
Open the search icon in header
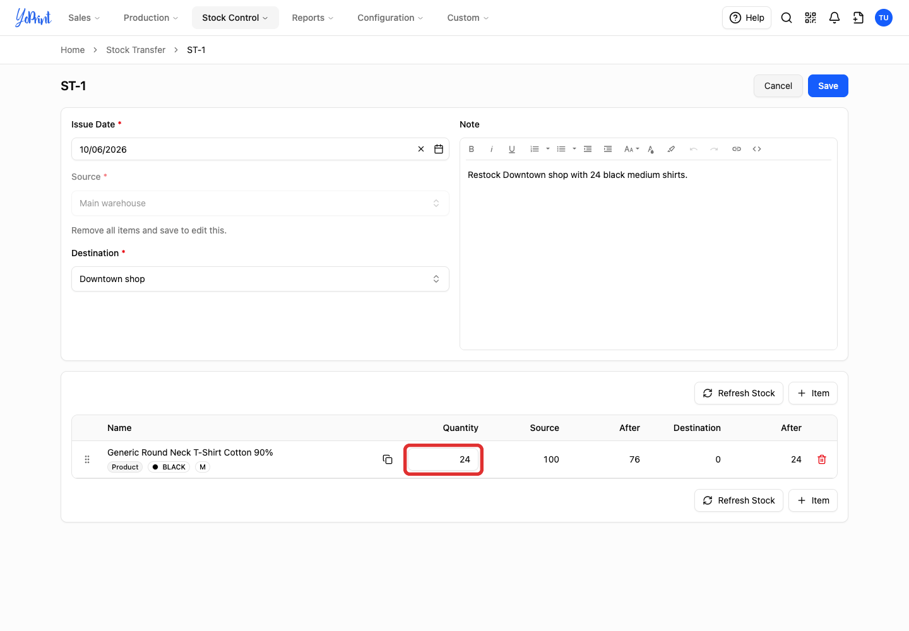coord(787,18)
